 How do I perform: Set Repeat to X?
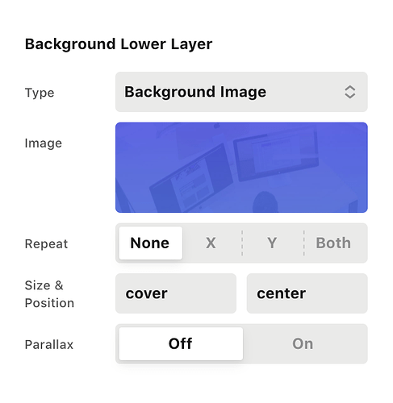pyautogui.click(x=211, y=243)
